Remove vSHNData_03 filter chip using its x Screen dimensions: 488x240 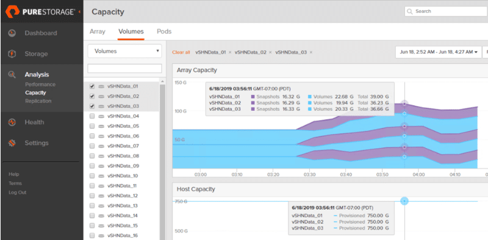click(311, 52)
